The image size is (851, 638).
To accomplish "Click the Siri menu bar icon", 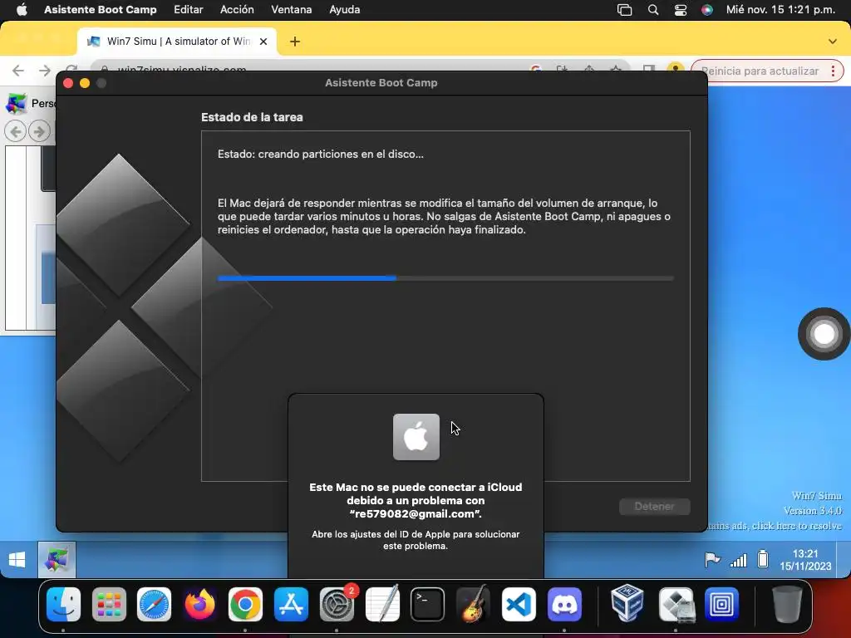I will 706,10.
